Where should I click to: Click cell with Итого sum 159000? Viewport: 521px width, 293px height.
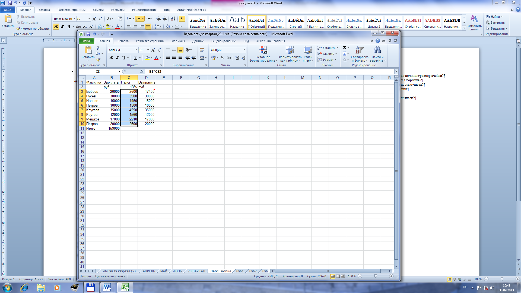(112, 128)
